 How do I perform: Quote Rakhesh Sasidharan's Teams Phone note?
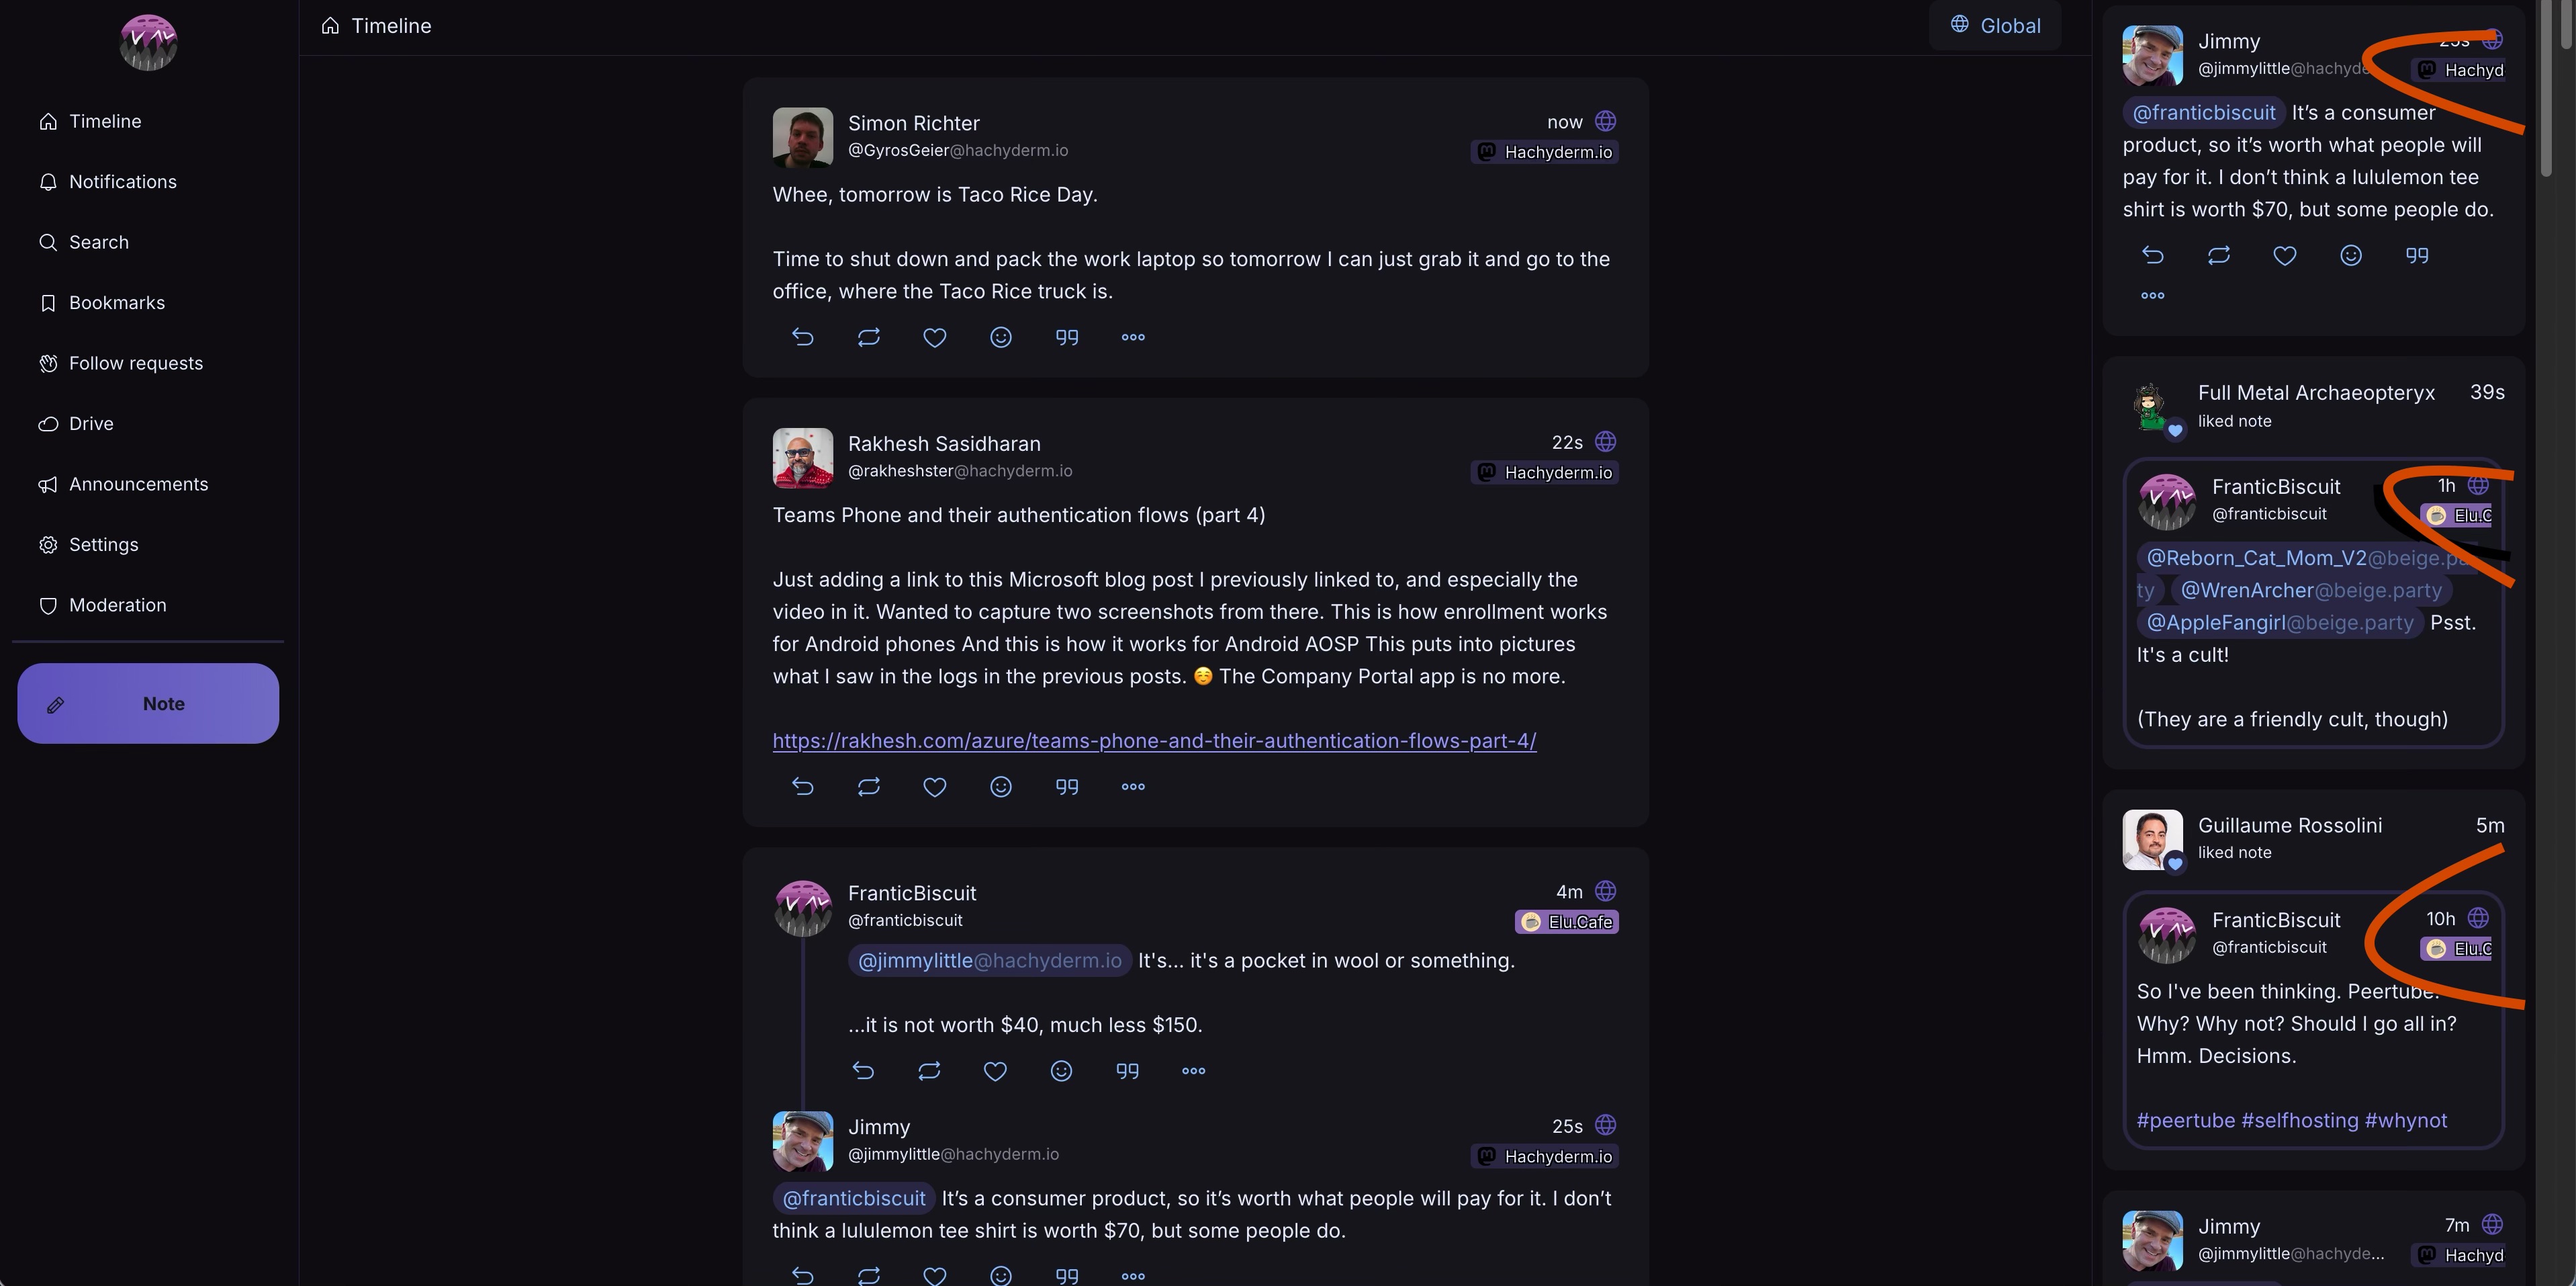[x=1066, y=787]
